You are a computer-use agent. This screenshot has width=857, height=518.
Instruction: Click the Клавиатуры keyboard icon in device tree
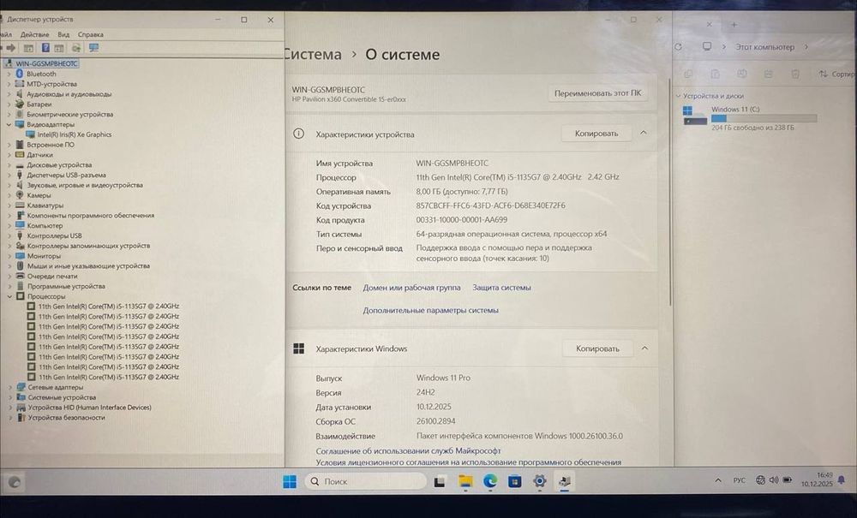tap(20, 205)
